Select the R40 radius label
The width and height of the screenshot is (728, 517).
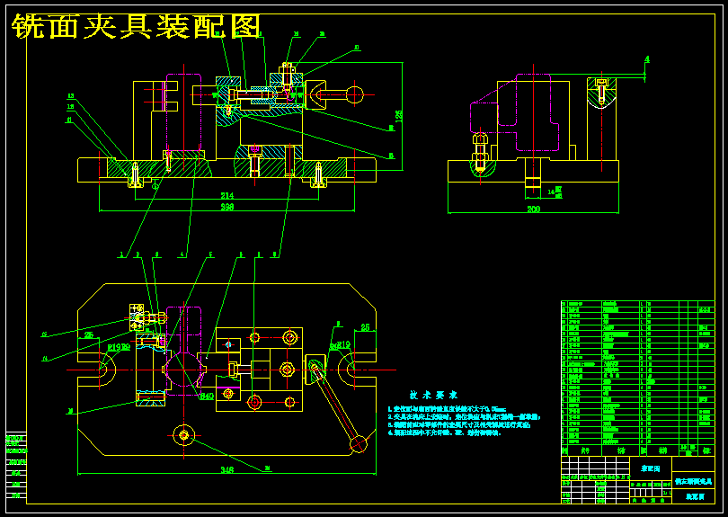[x=207, y=397]
